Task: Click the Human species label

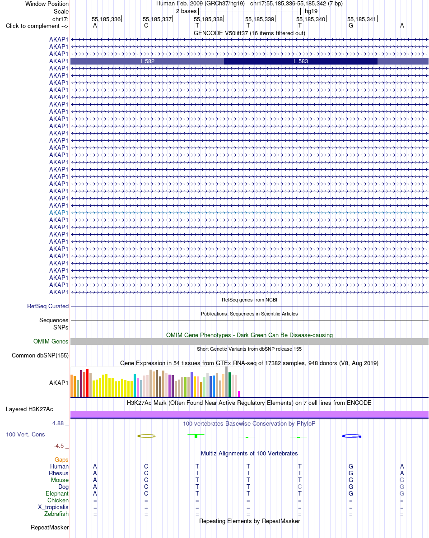Action: point(59,467)
